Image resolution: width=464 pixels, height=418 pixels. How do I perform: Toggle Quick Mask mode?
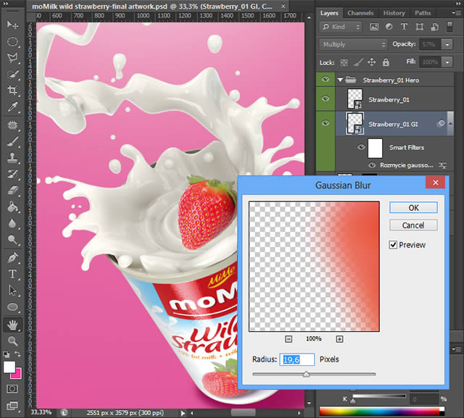click(x=12, y=389)
